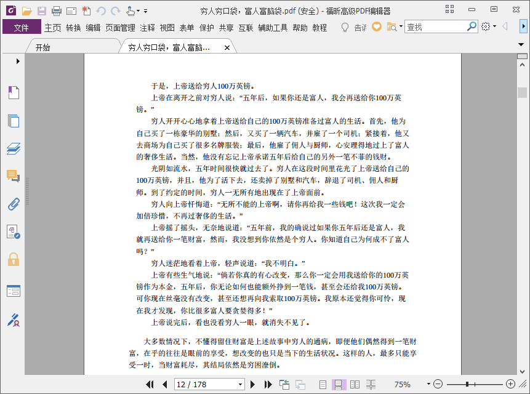Screen dimensions: 530x394
Task: Click the Redo arrow
Action: click(116, 11)
